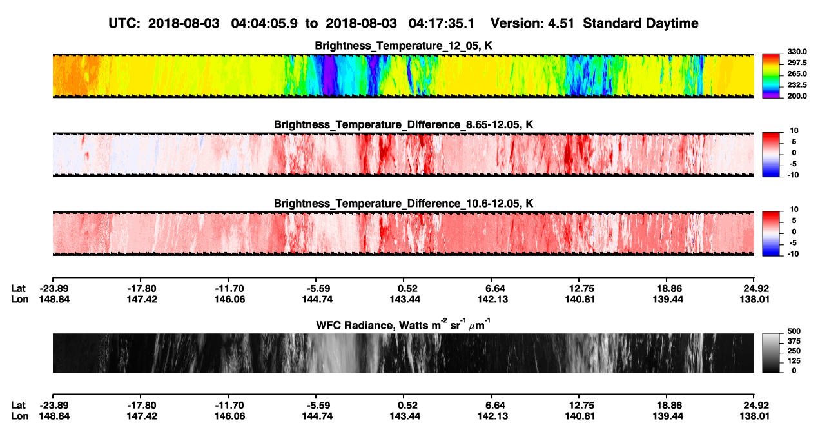
Task: Click latitude '24.92' under the WFC Radiance panel
Action: 755,405
